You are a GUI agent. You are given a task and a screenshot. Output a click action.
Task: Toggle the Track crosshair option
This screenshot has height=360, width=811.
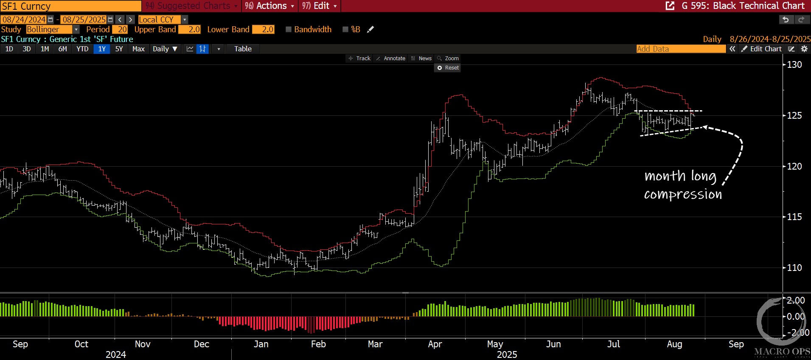pos(359,59)
